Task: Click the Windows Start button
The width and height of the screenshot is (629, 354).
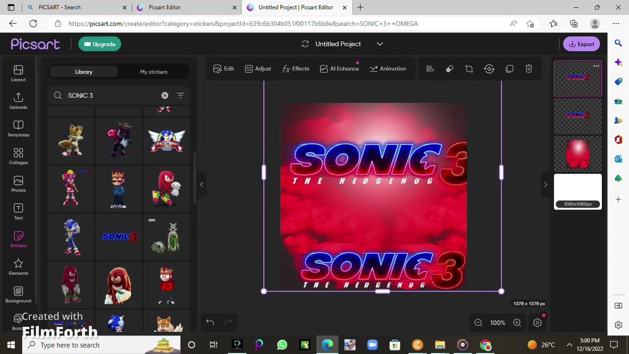Action: pyautogui.click(x=11, y=345)
